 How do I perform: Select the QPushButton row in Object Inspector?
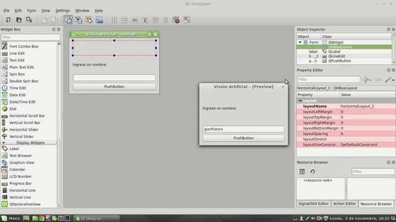coord(344,61)
